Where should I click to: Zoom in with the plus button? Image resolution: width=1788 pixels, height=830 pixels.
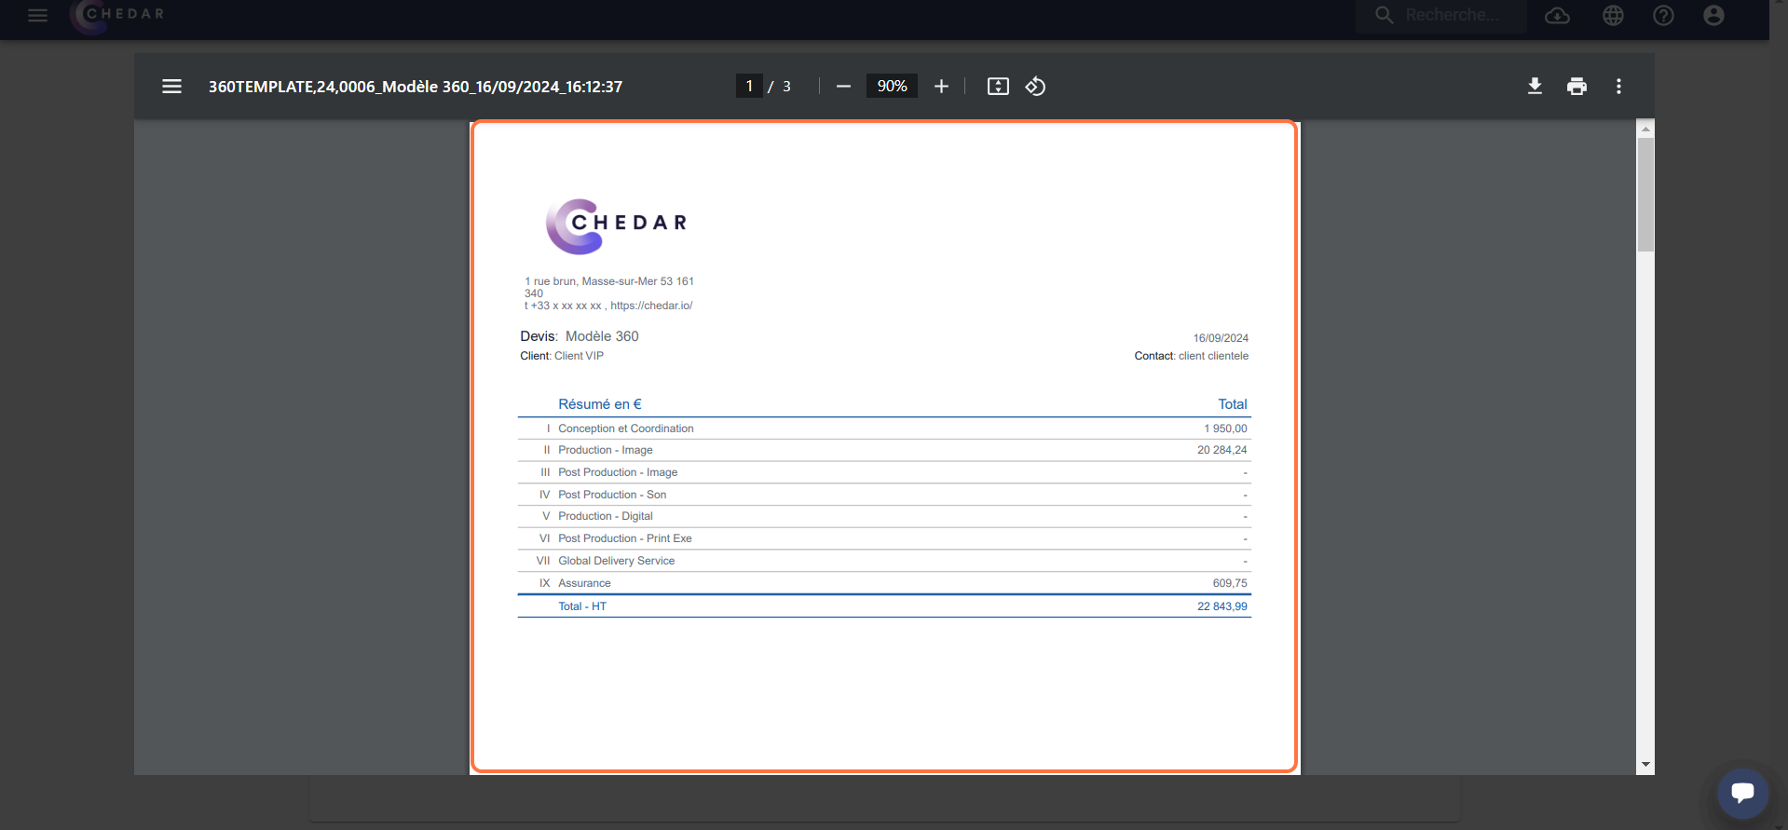tap(941, 86)
